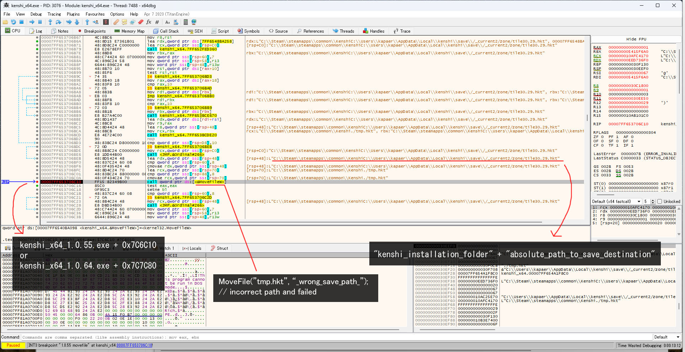Click the status bar address link 00007FF653706C10
Image resolution: width=685 pixels, height=352 pixels.
tap(134, 345)
